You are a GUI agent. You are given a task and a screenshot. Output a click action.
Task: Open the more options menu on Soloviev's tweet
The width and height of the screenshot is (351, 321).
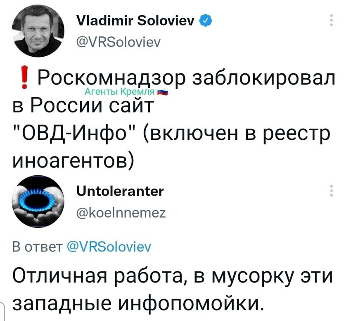(x=331, y=20)
